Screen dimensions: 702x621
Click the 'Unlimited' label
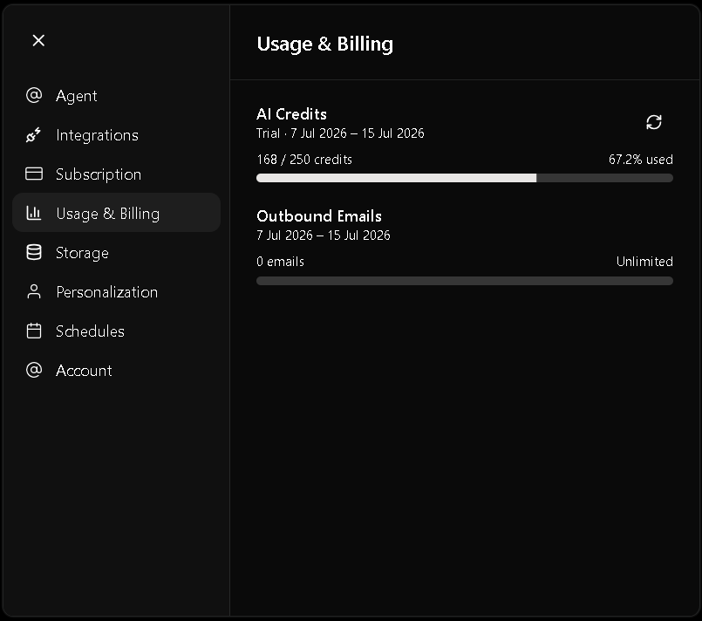coord(644,262)
